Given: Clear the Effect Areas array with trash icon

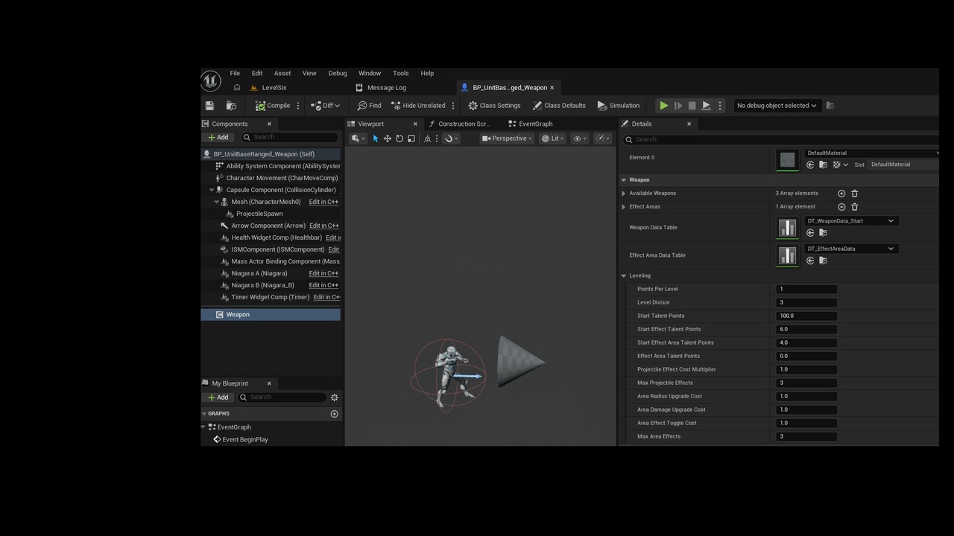Looking at the screenshot, I should point(855,207).
